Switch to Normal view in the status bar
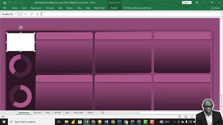Viewport: 223px width, 125px height. click(x=180, y=117)
